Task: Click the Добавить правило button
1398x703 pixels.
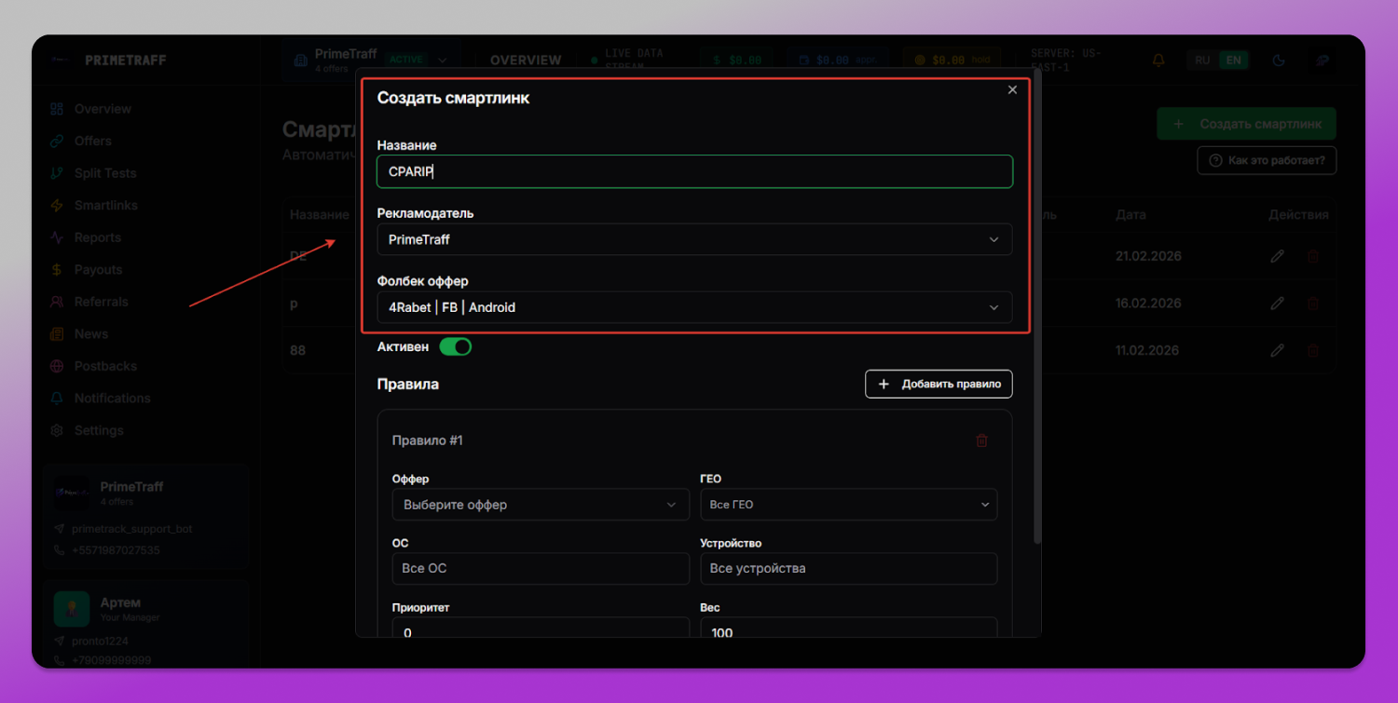Action: coord(939,384)
